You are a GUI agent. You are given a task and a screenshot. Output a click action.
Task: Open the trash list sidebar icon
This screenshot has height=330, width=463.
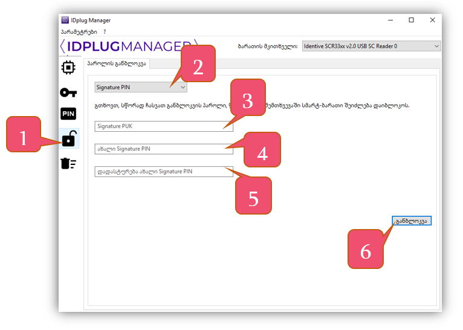(x=68, y=163)
